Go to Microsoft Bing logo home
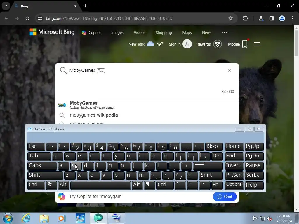 coord(52,32)
